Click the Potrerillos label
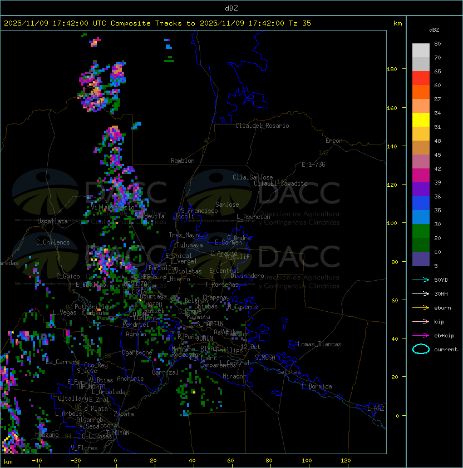The height and width of the screenshot is (468, 463). tap(93, 307)
